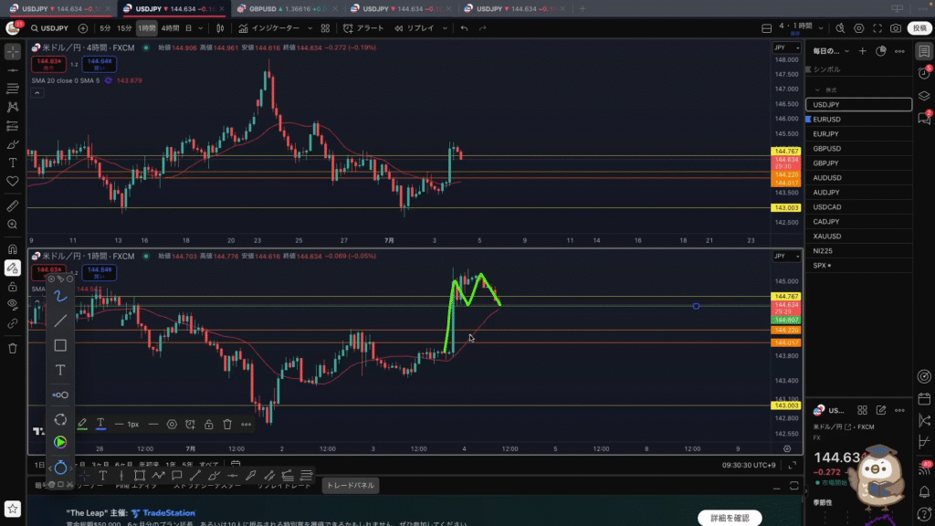Select the crosshair cursor tool in left sidebar
This screenshot has width=935, height=526.
point(13,52)
